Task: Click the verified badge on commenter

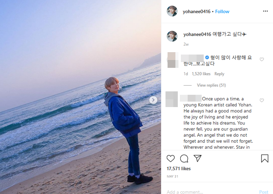Action: click(x=207, y=57)
